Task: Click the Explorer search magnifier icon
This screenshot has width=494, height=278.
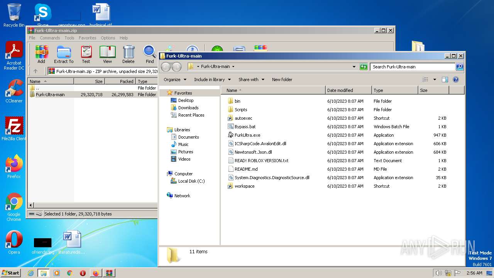Action: pos(459,66)
